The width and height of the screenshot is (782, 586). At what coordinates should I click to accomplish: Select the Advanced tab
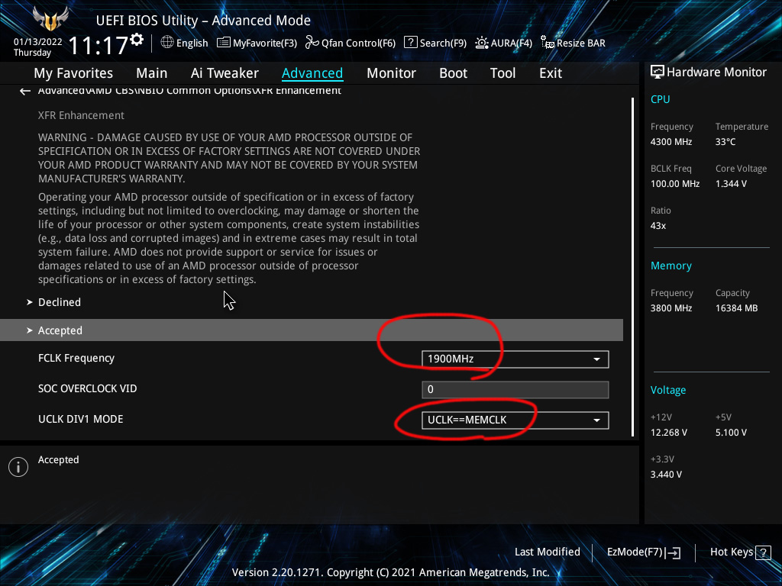pyautogui.click(x=312, y=73)
